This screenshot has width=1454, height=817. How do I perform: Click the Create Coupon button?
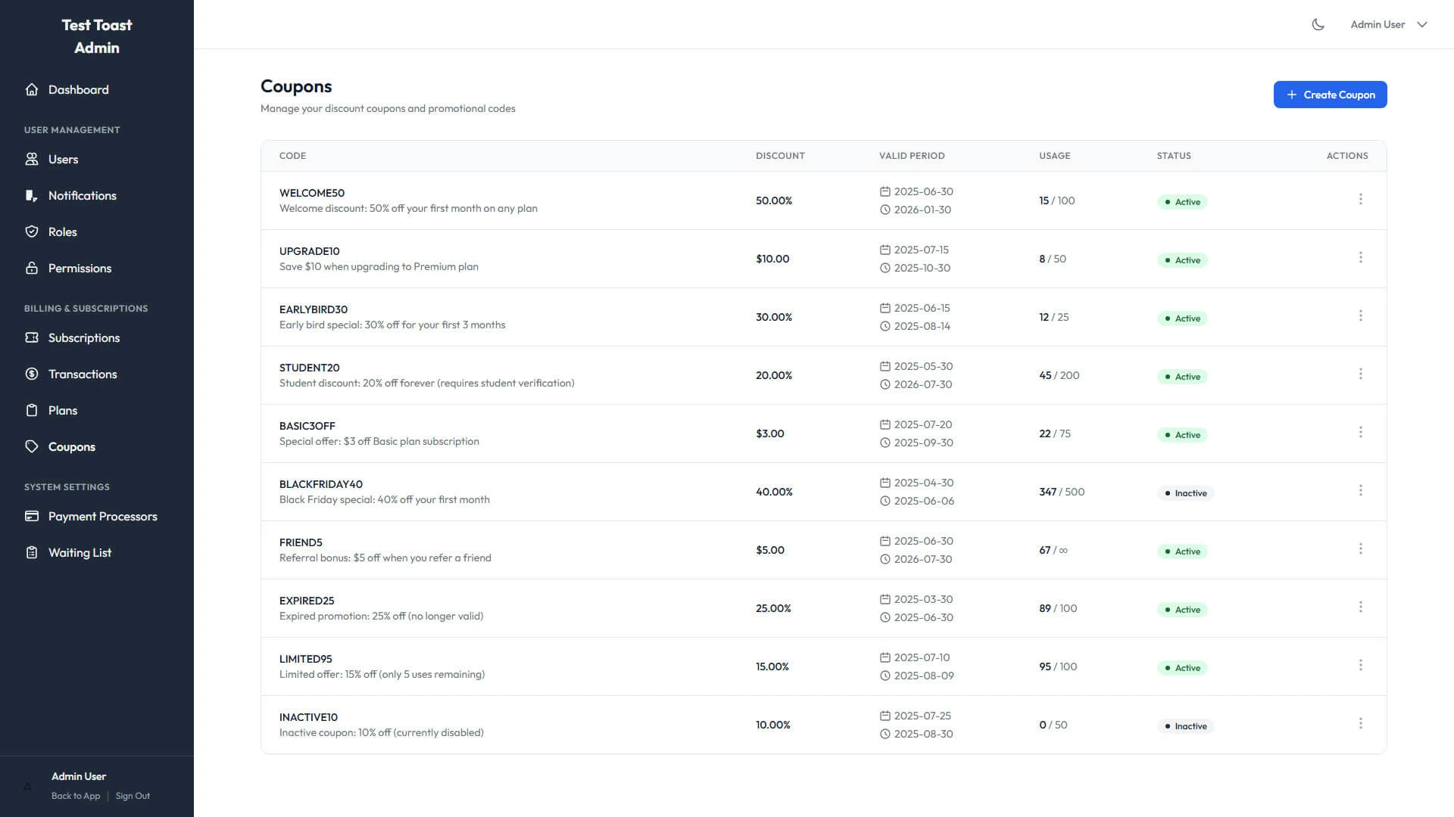click(x=1330, y=95)
